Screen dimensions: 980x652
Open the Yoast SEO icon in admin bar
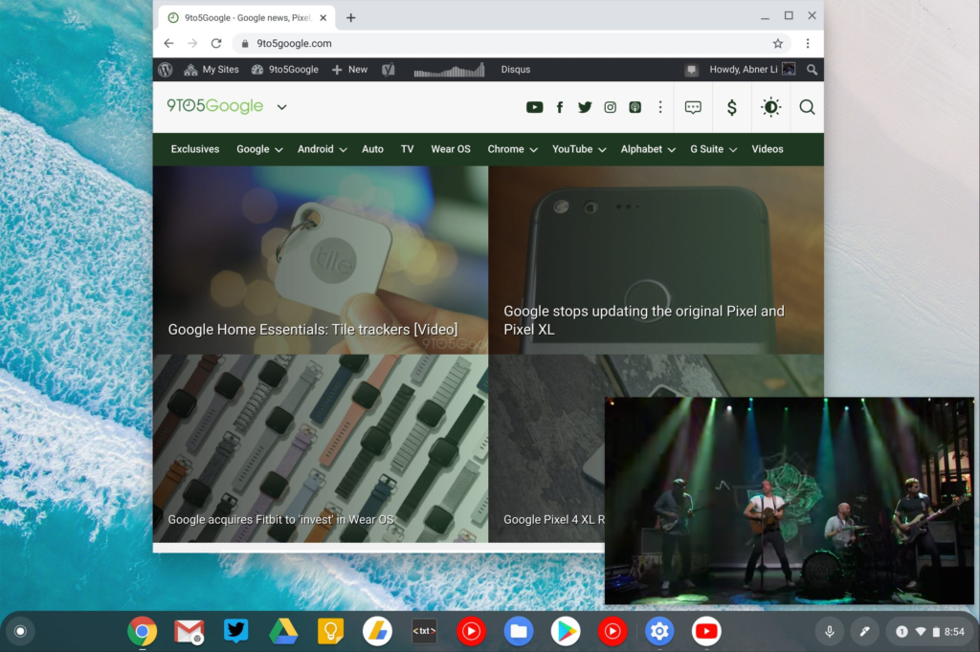(389, 70)
